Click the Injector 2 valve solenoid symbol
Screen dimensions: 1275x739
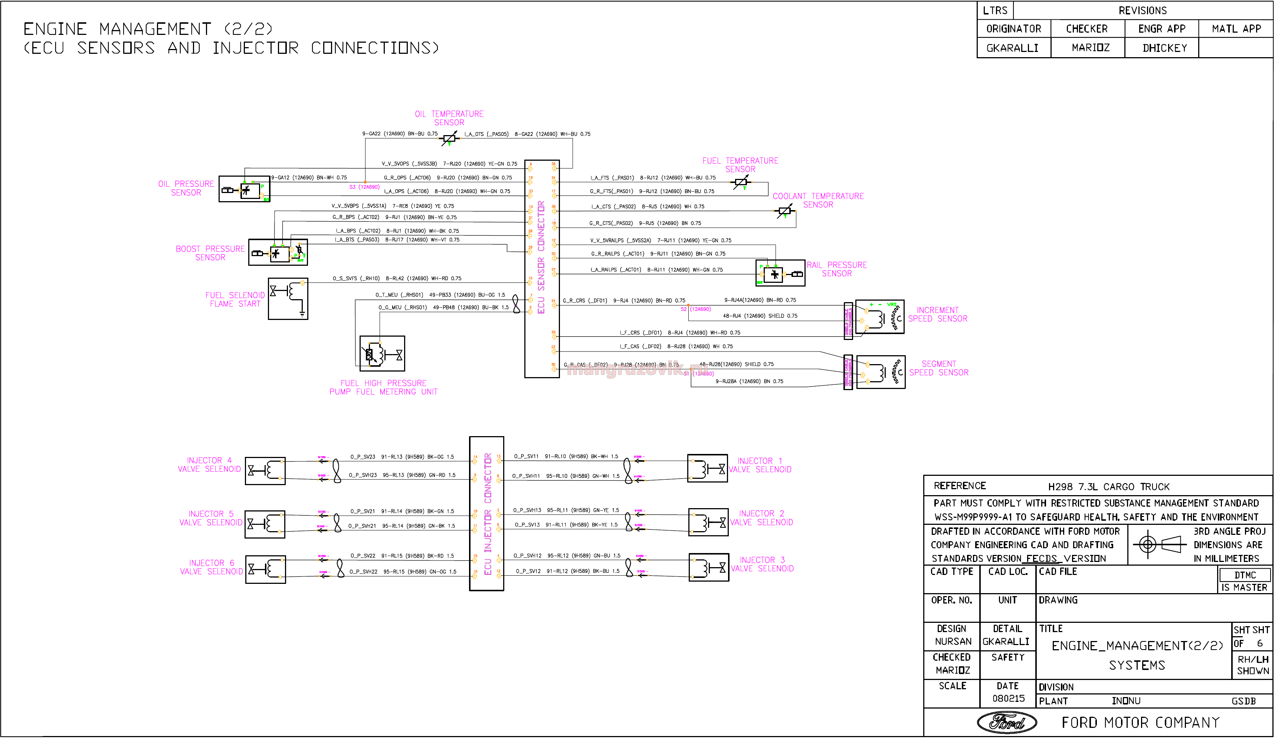[709, 523]
